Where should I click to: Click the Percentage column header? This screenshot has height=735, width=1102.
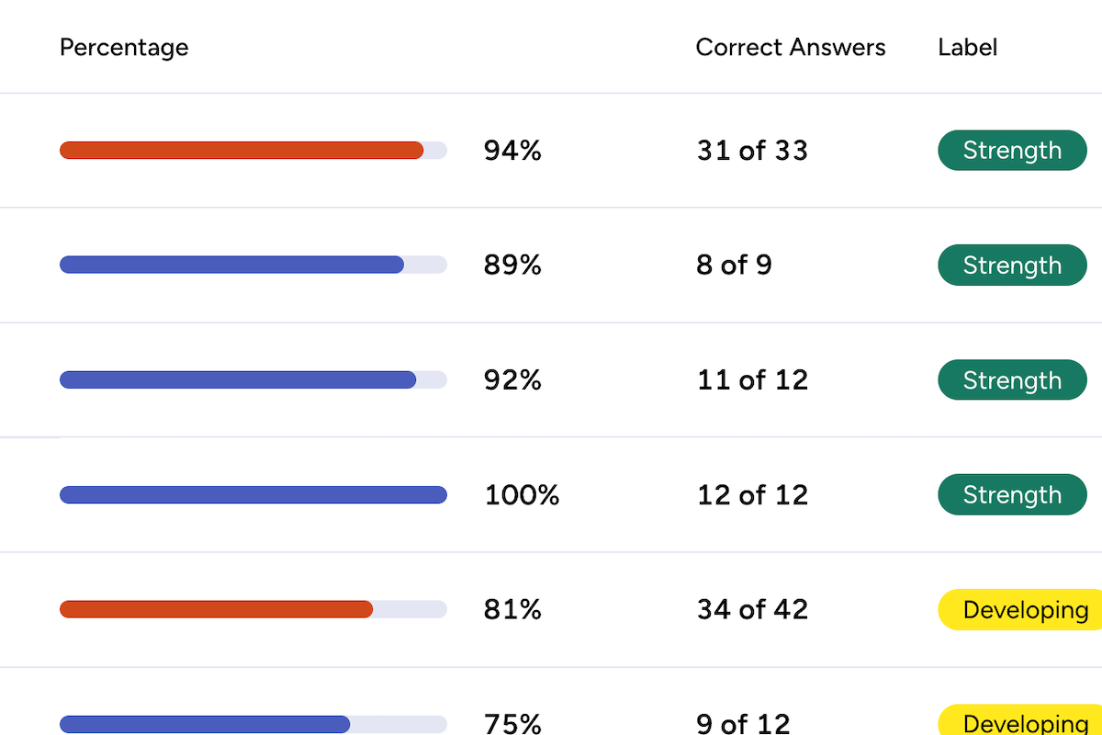pyautogui.click(x=124, y=48)
